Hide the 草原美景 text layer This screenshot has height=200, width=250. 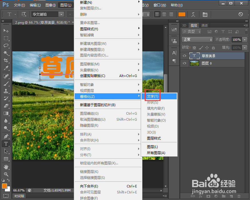pyautogui.click(x=184, y=55)
